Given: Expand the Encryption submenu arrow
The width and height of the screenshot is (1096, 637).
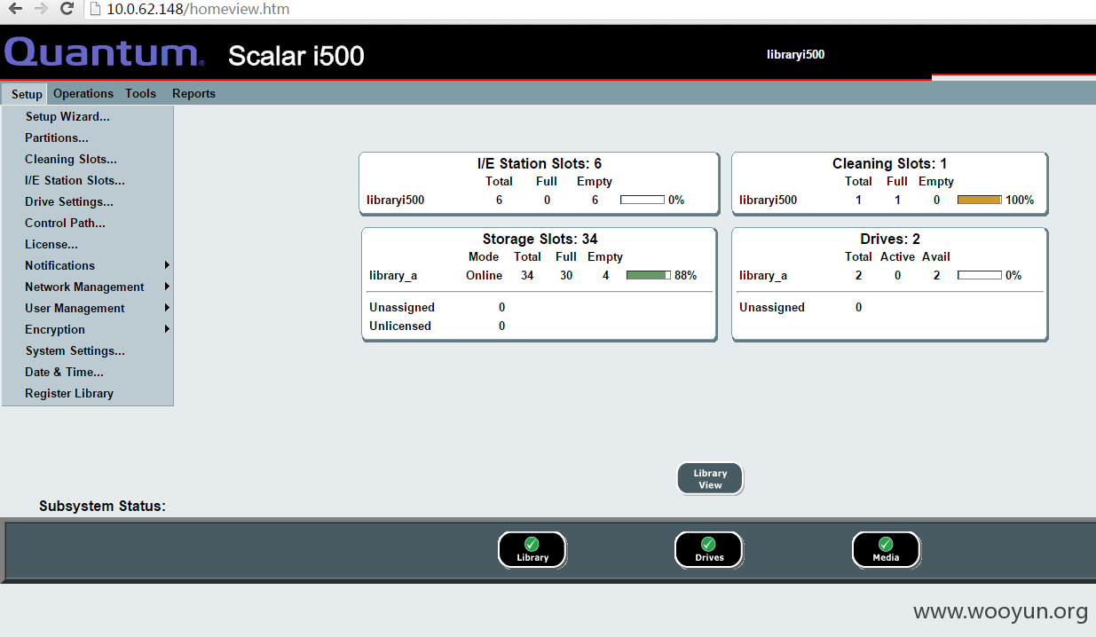Looking at the screenshot, I should click(x=167, y=329).
